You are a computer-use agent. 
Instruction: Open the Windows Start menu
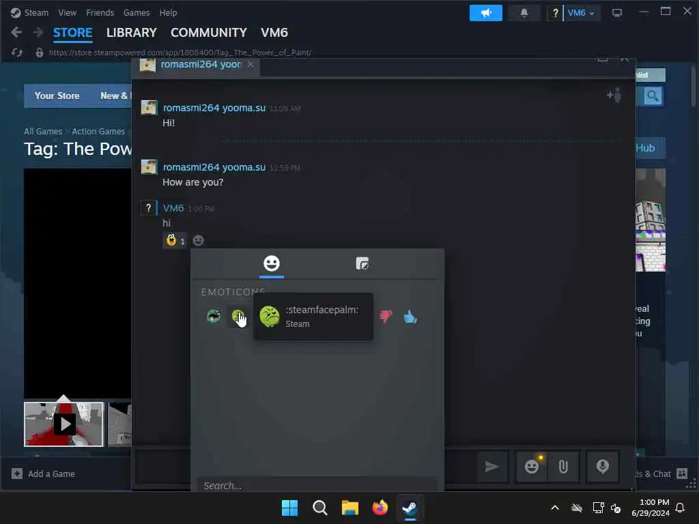(289, 508)
